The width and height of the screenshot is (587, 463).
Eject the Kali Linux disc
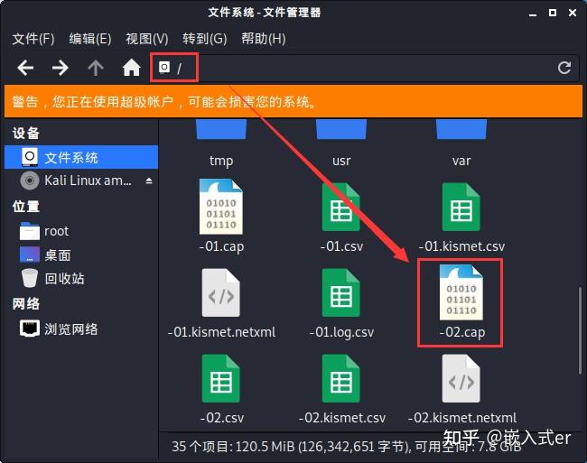tap(149, 181)
